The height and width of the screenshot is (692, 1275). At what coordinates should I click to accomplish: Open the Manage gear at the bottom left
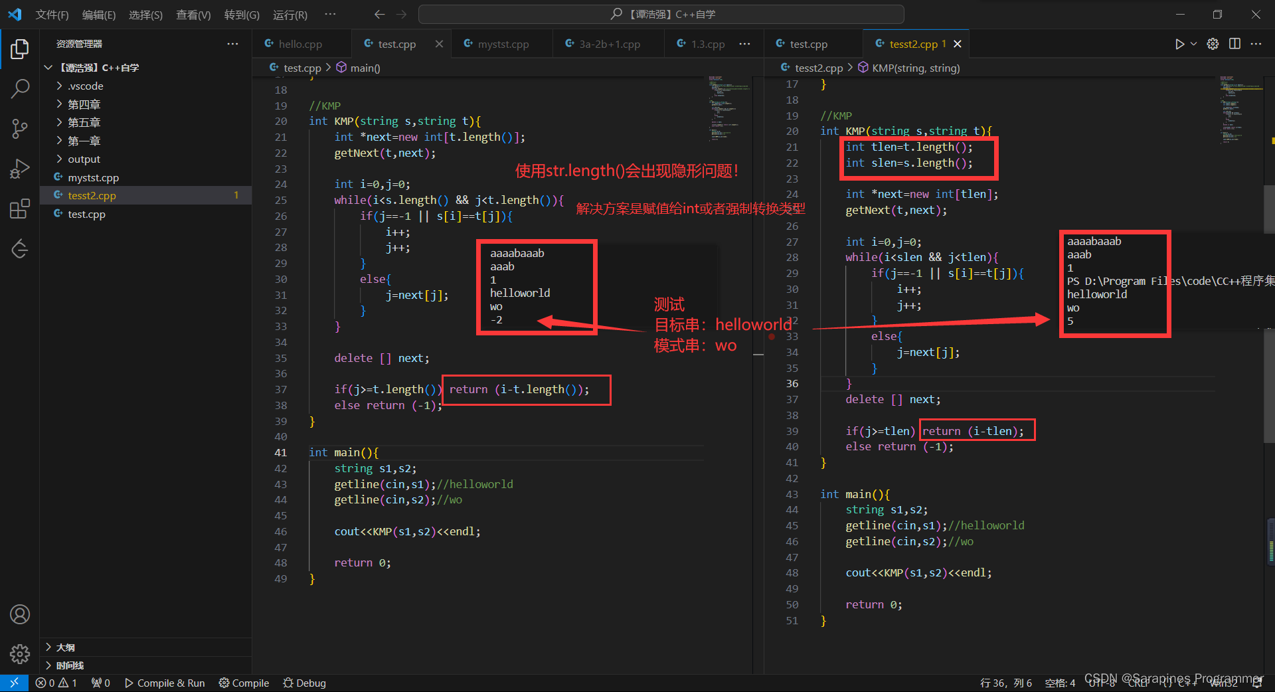[20, 654]
